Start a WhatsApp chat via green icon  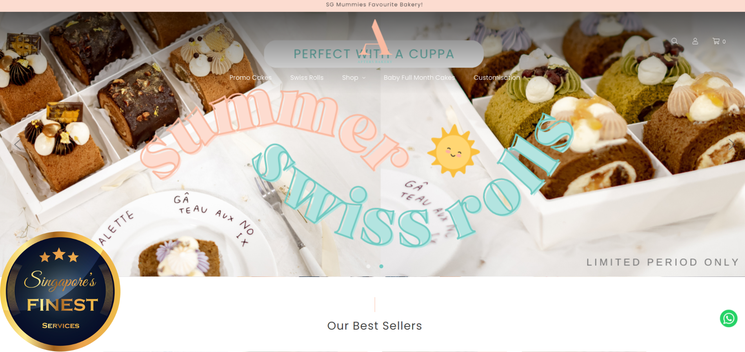[729, 318]
